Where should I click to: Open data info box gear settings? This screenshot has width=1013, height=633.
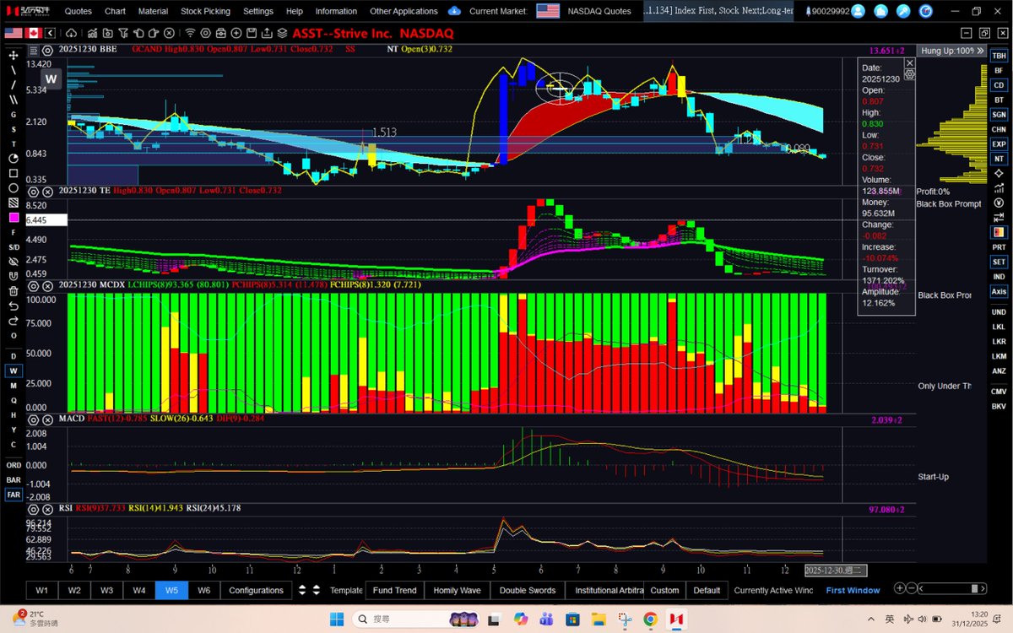pos(909,74)
